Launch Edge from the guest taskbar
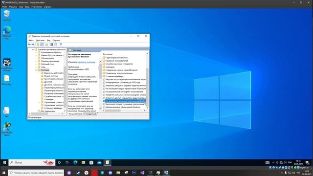The width and height of the screenshot is (313, 176). (x=75, y=163)
